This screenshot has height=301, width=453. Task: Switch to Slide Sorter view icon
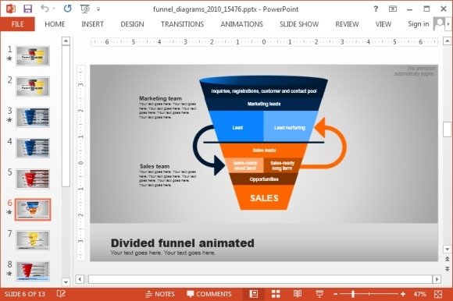pyautogui.click(x=276, y=294)
